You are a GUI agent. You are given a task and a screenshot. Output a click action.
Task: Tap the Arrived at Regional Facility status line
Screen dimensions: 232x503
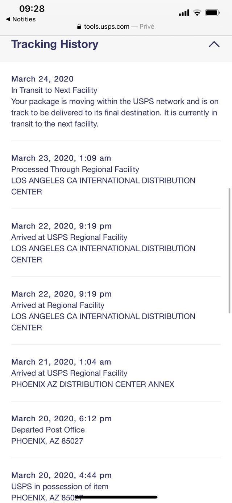click(x=58, y=305)
